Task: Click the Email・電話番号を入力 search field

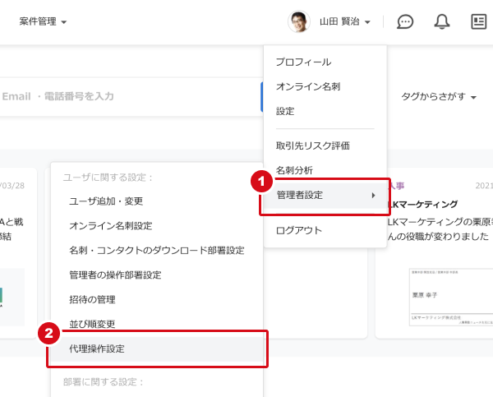Action: pos(131,96)
